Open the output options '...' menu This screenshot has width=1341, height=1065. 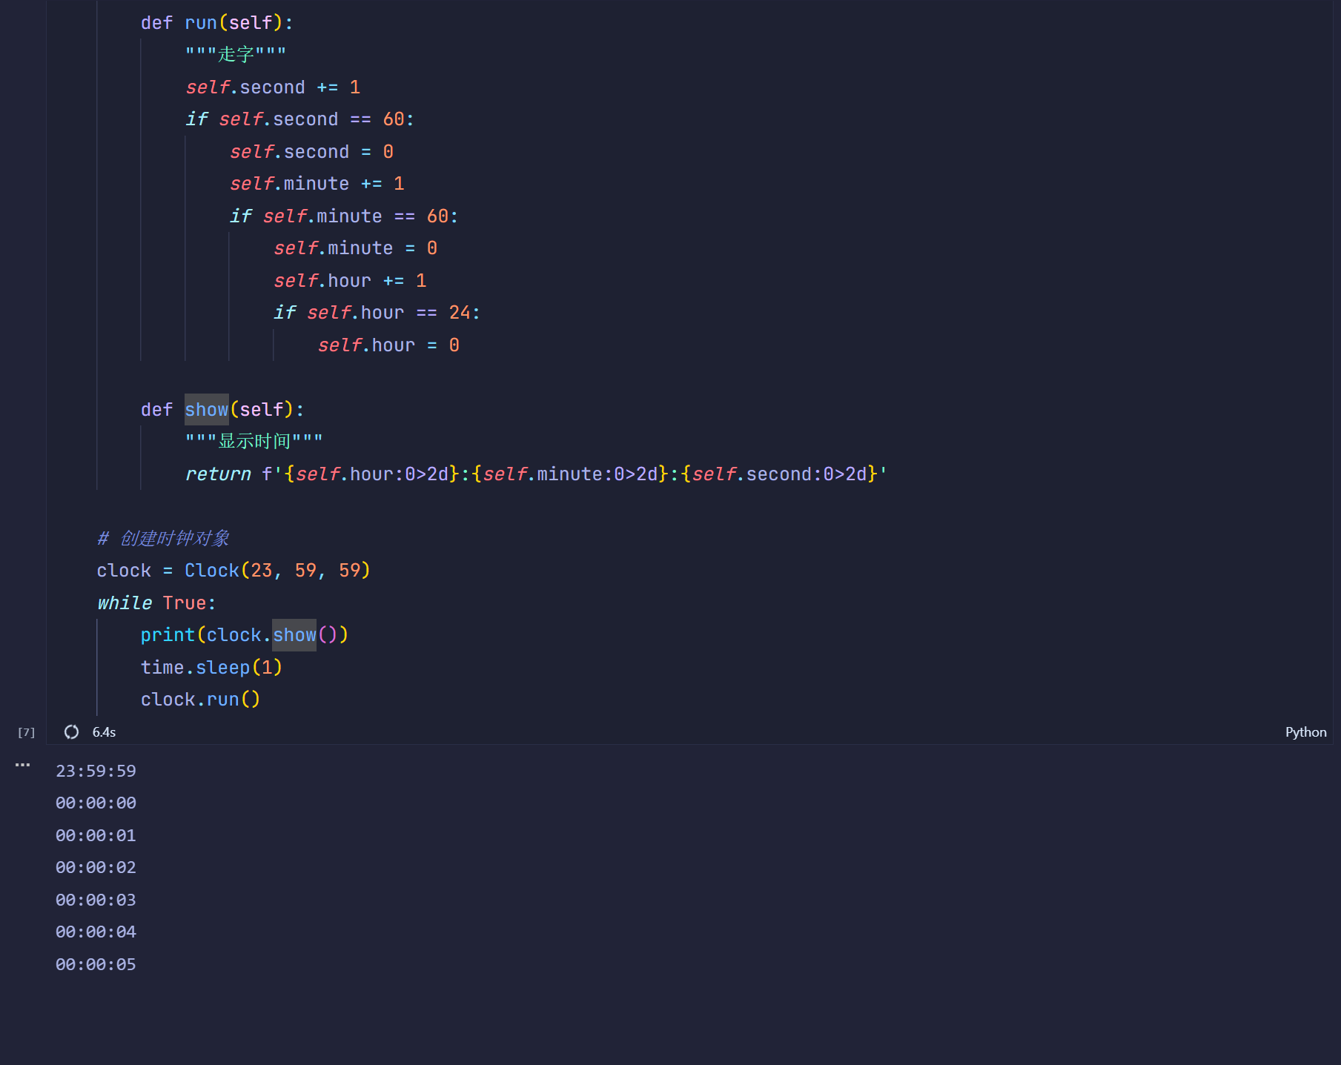point(22,764)
